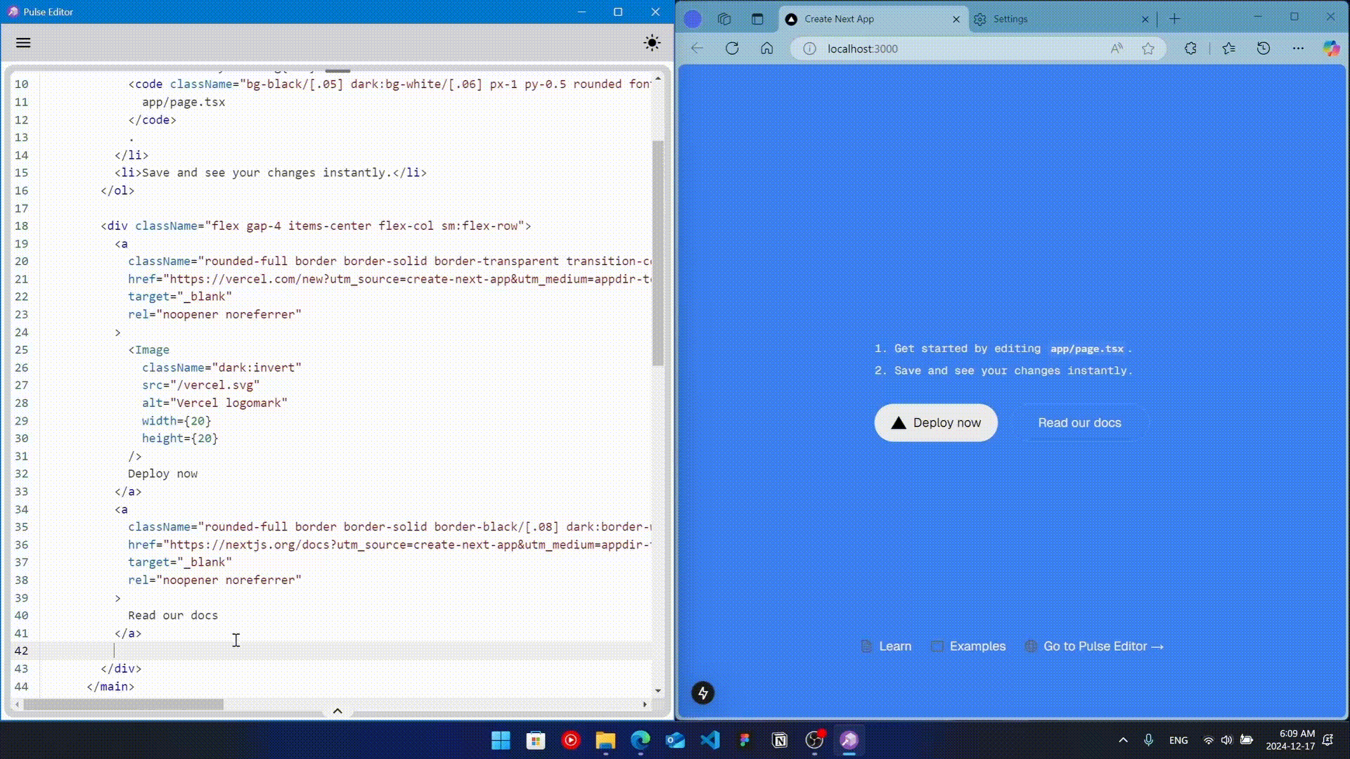Open browser extensions puzzle icon

pos(1190,48)
